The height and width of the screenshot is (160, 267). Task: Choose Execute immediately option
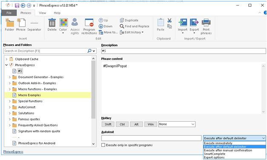tap(235, 143)
